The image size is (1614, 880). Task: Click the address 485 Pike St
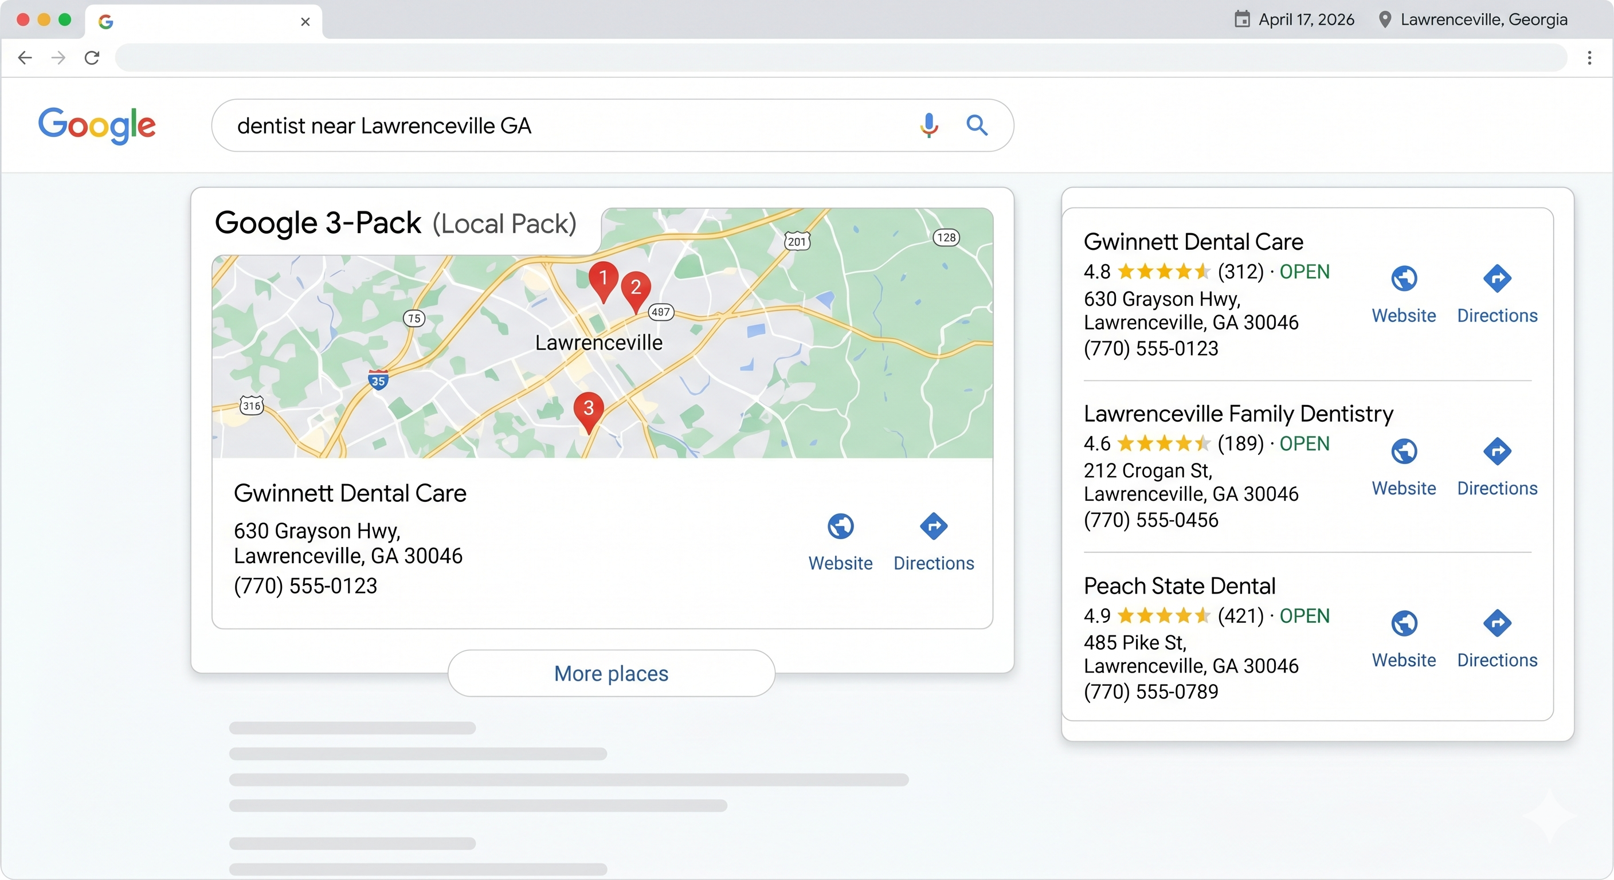tap(1135, 643)
